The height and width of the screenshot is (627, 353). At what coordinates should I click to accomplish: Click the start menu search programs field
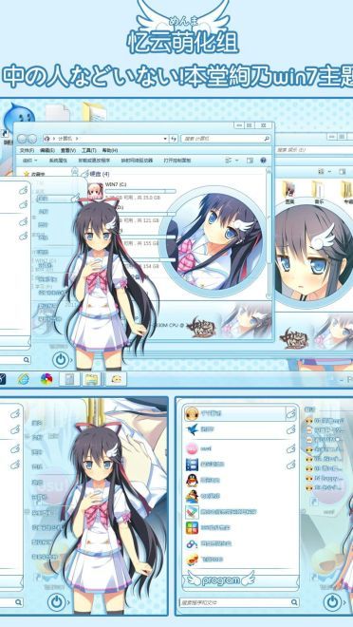pyautogui.click(x=239, y=601)
